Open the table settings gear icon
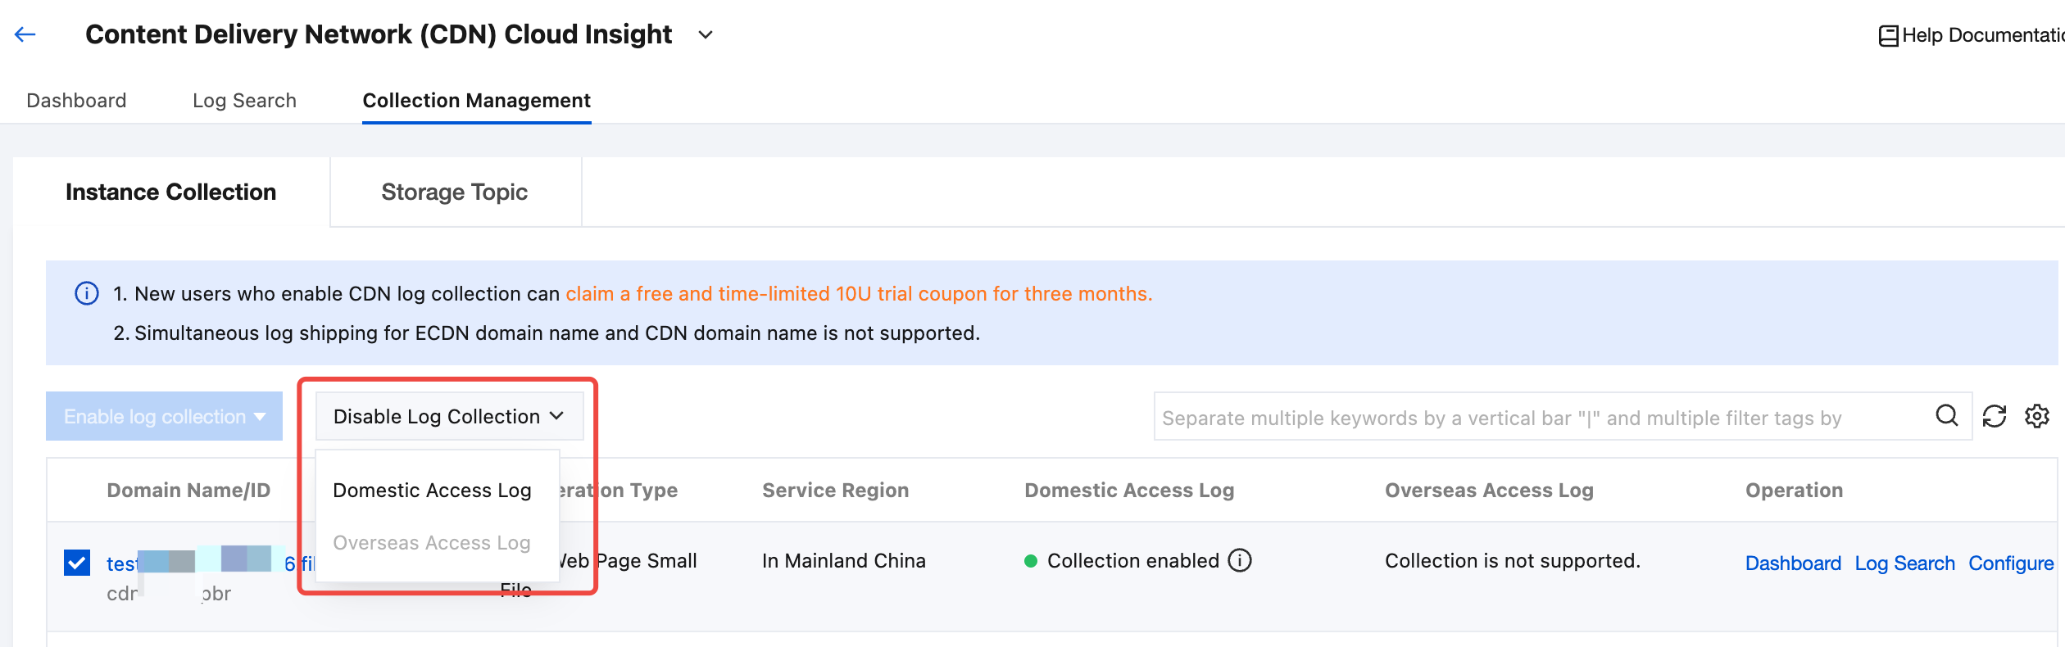 coord(2037,416)
